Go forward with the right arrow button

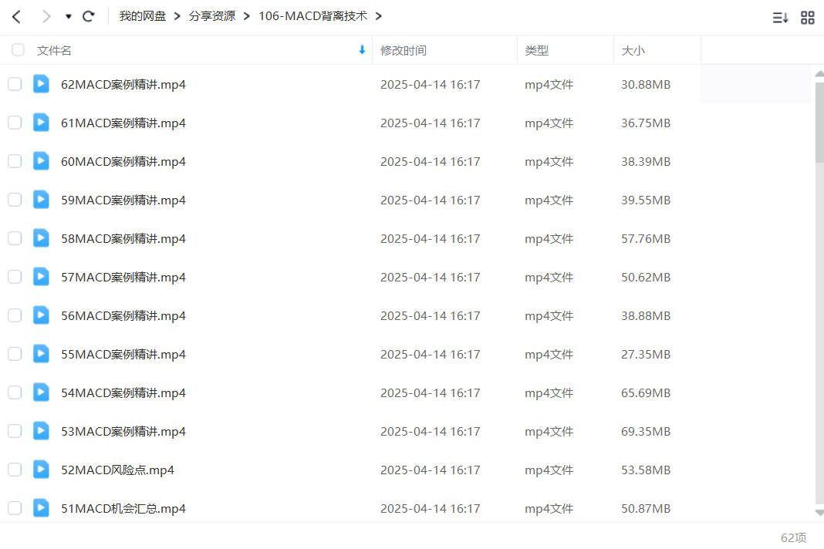pyautogui.click(x=46, y=17)
